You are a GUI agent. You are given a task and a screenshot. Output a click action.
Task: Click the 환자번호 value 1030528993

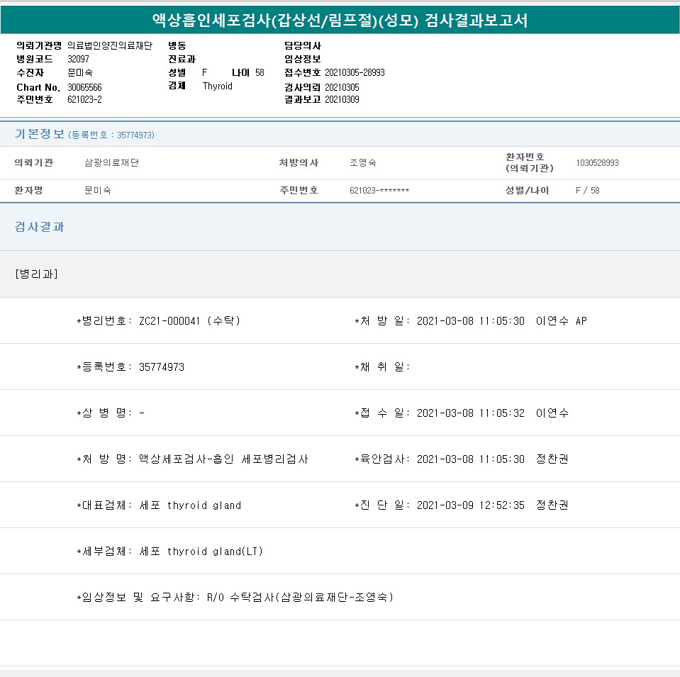pyautogui.click(x=597, y=162)
